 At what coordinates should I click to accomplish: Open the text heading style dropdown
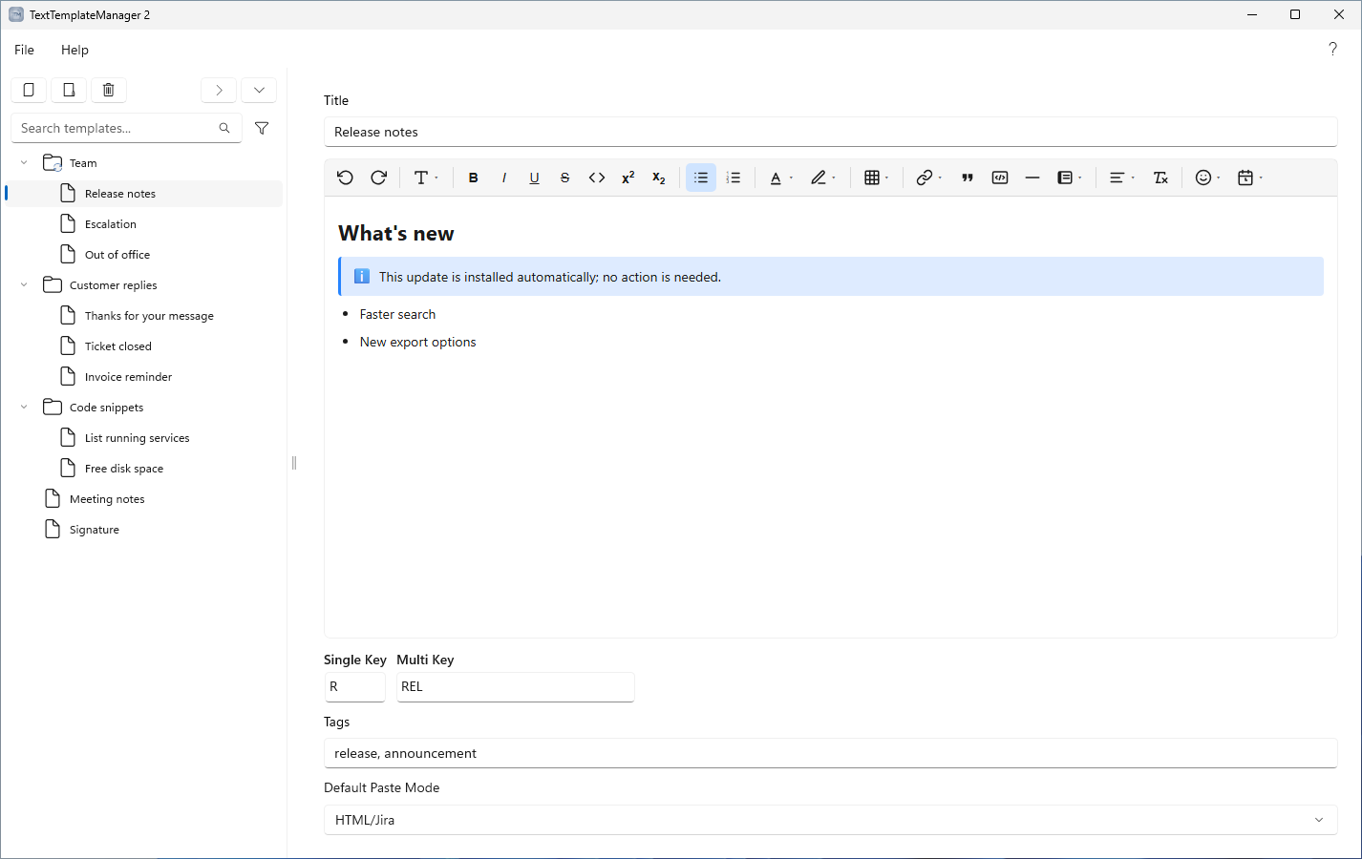[425, 178]
